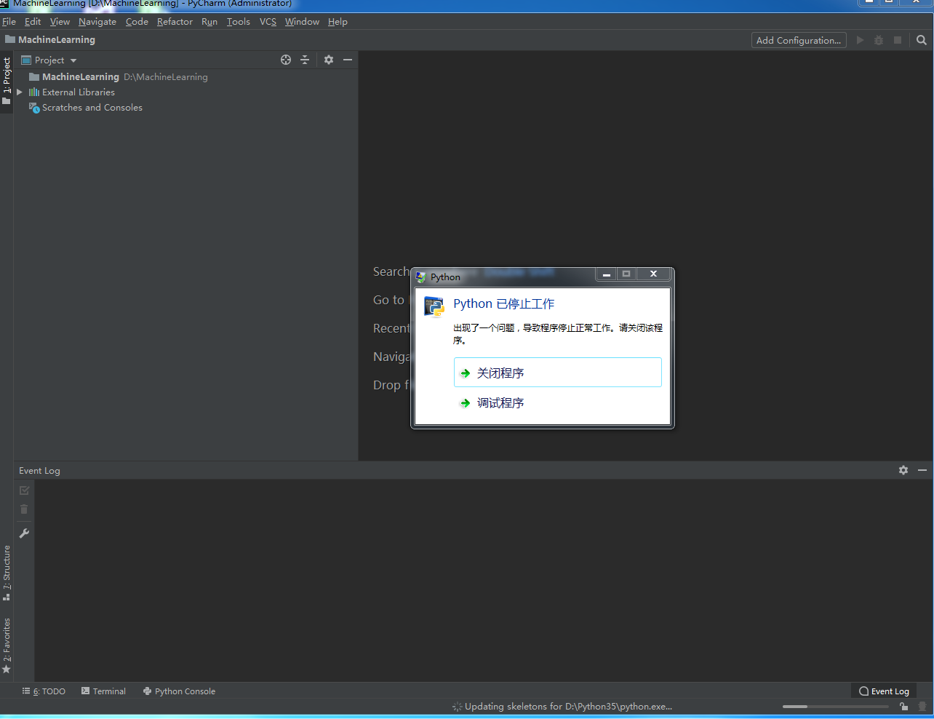Image resolution: width=934 pixels, height=719 pixels.
Task: Close the Python crash dialog window
Action: pyautogui.click(x=653, y=274)
